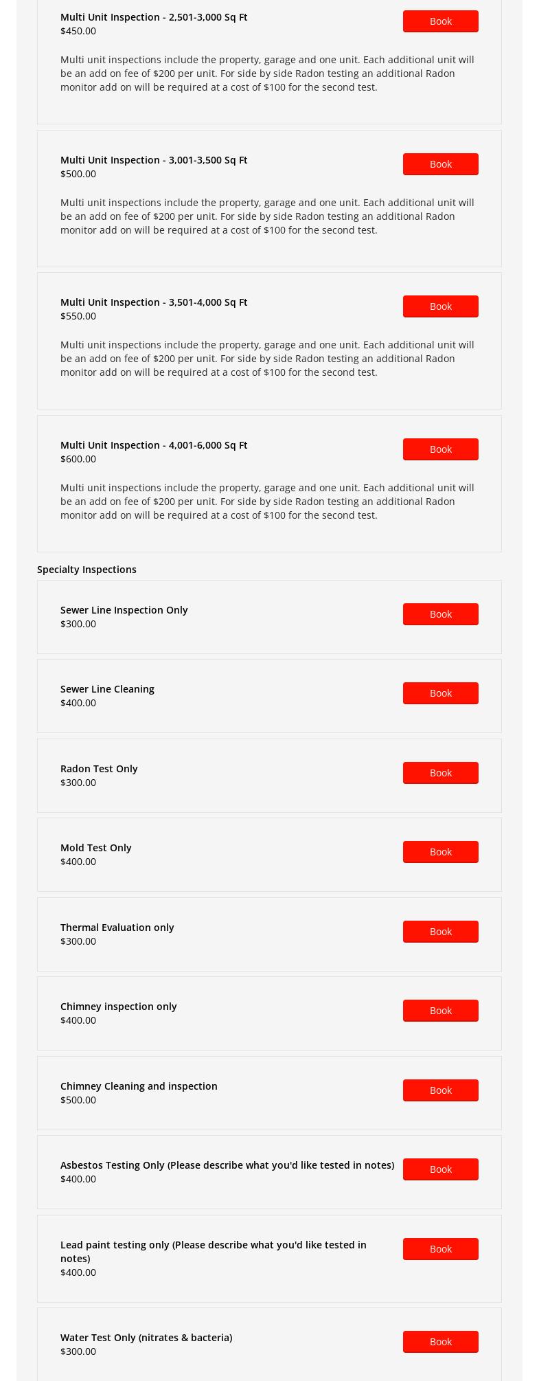Book the Asbestos Testing Only service
The image size is (539, 1381).
440,1169
